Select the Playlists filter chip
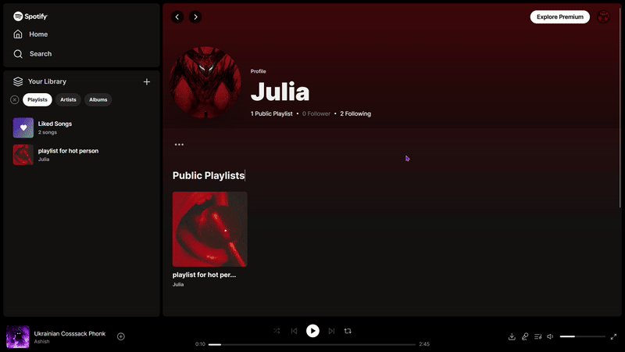625x352 pixels. tap(37, 100)
